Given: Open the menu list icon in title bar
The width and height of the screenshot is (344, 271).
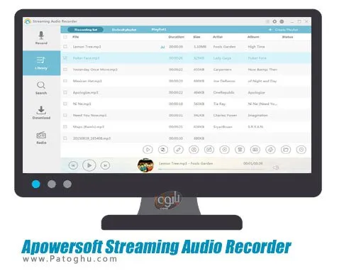Looking at the screenshot, I should 267,21.
